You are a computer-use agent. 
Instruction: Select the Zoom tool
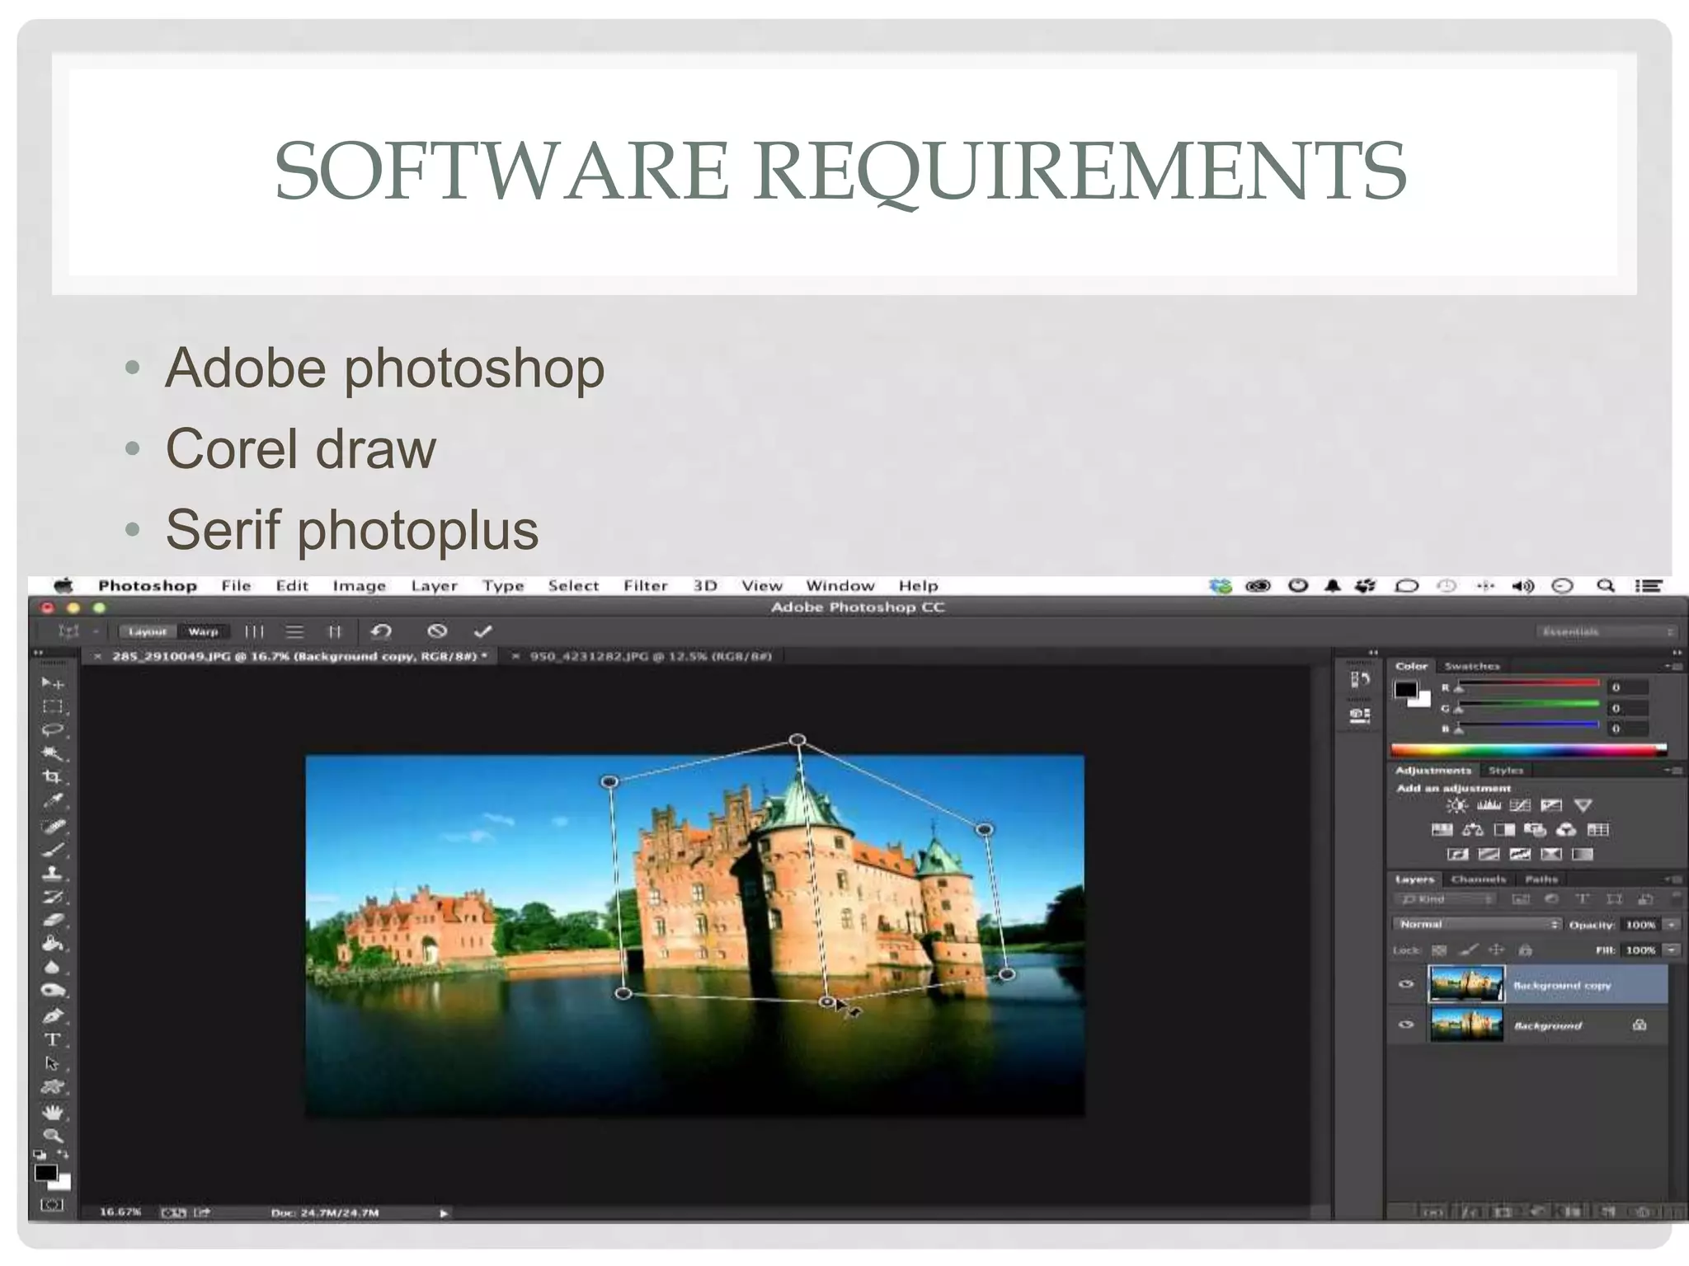point(52,1136)
